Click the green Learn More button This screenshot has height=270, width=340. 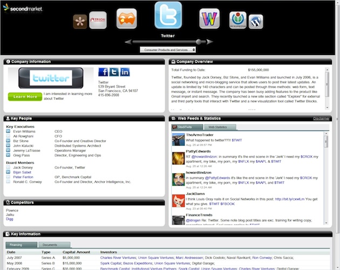25,96
